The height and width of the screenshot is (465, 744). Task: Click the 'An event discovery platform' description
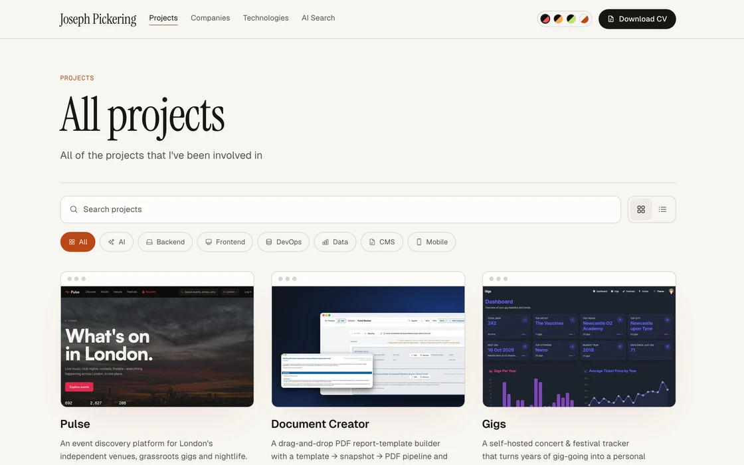click(153, 450)
